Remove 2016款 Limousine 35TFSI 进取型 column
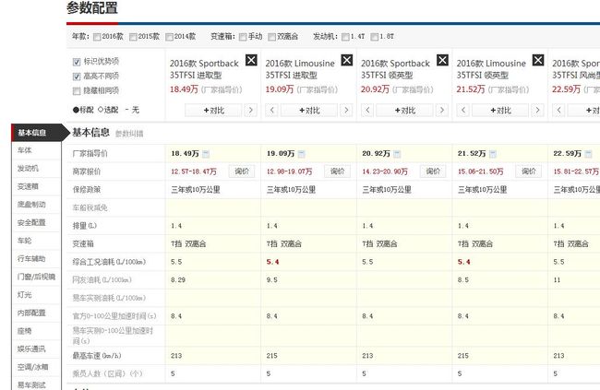 347,60
